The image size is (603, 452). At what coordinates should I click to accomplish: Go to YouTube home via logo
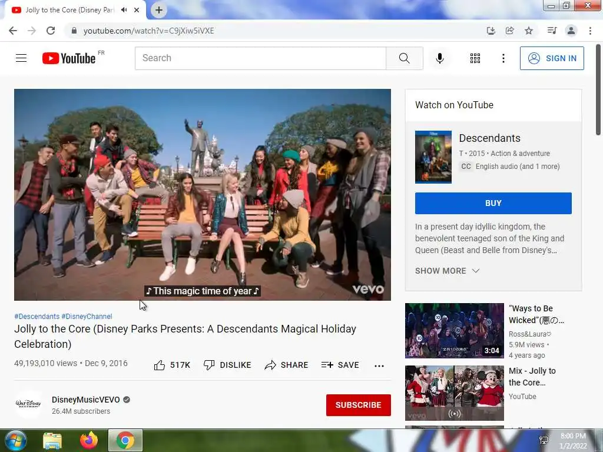tap(69, 58)
